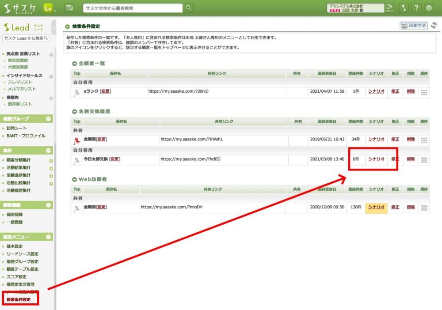The height and width of the screenshot is (310, 442).
Task: Click the Le module switcher icon
Action: pyautogui.click(x=48, y=8)
